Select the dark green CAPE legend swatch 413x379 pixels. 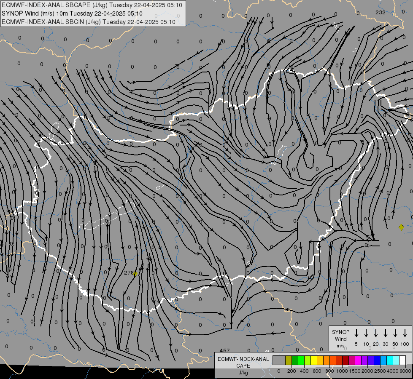295,360
